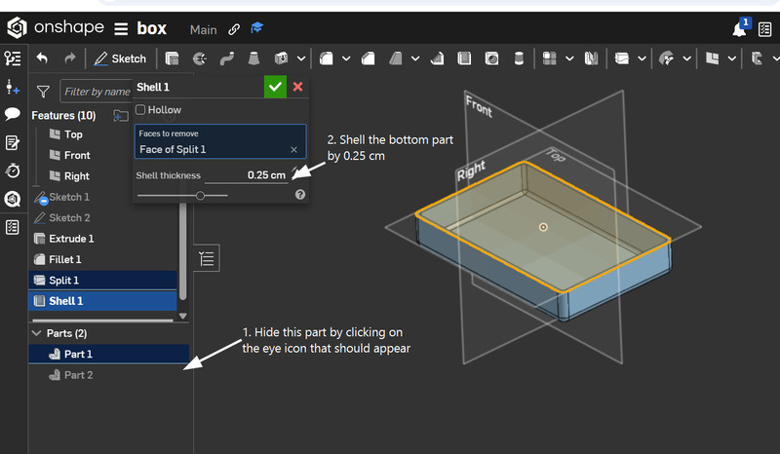Start a new Sketch
This screenshot has height=454, width=780.
[120, 58]
